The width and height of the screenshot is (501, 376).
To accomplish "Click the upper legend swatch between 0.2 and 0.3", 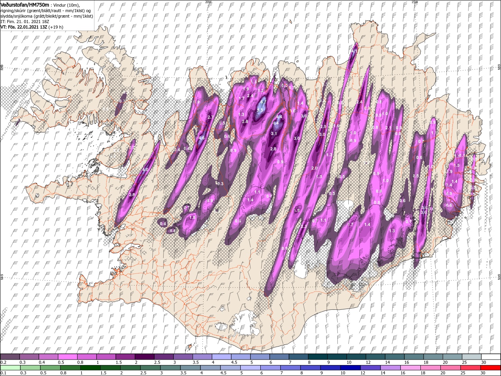I will click(x=10, y=357).
